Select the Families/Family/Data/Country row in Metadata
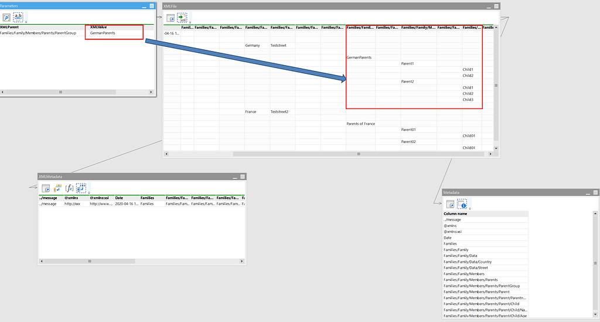This screenshot has width=600, height=322. coord(486,262)
